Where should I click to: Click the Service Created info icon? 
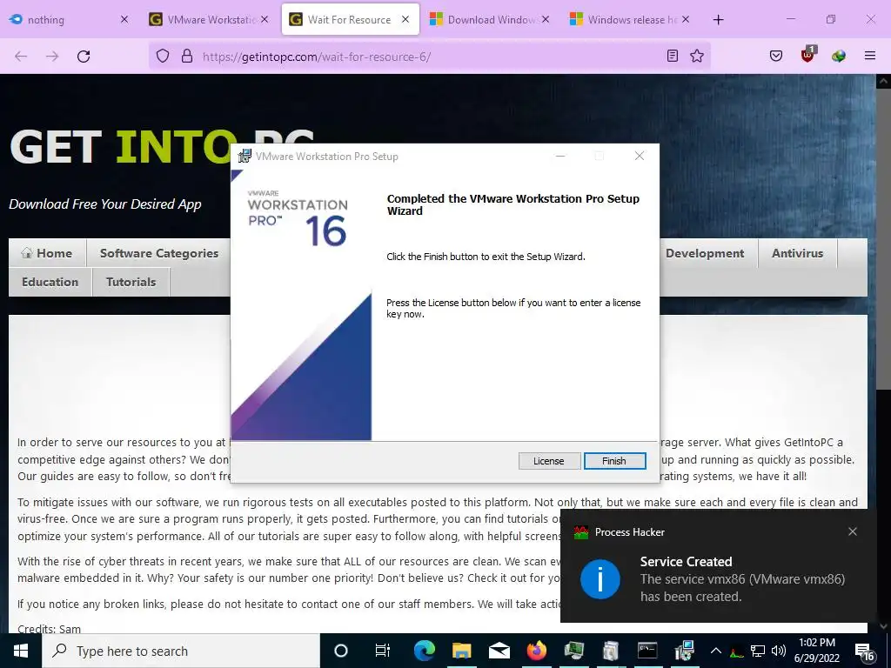point(600,578)
